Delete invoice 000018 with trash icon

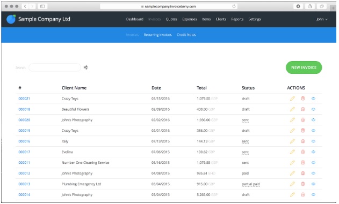[303, 109]
